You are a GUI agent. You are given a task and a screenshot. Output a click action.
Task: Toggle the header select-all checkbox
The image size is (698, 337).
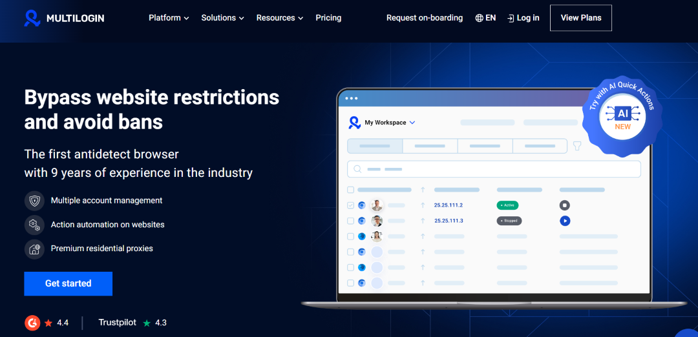coord(350,190)
